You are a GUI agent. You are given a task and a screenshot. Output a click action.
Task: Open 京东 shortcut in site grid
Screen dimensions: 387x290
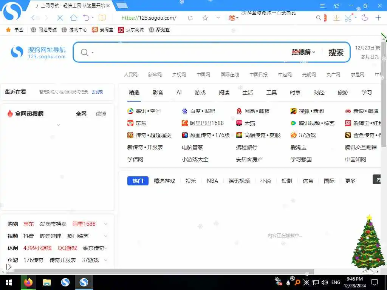(x=137, y=123)
